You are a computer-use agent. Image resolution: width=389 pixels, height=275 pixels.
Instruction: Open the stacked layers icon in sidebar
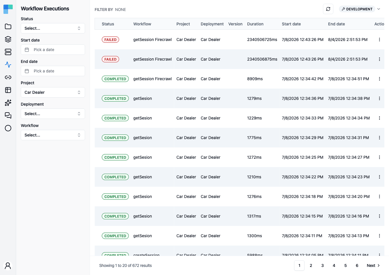point(8,39)
